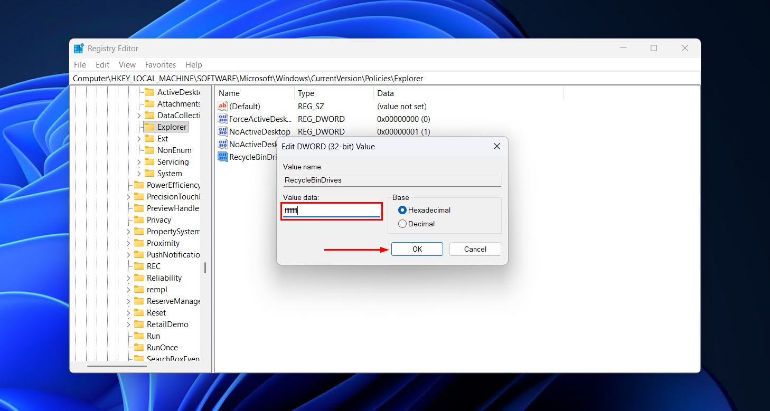
Task: Select the PowerEfficiency folder icon
Action: (x=138, y=185)
